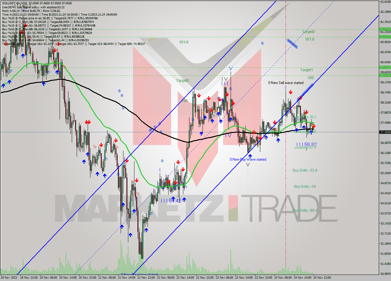Image resolution: width=391 pixels, height=281 pixels.
Task: Select the 'Line:2674' text
Action: pyautogui.click(x=8, y=7)
